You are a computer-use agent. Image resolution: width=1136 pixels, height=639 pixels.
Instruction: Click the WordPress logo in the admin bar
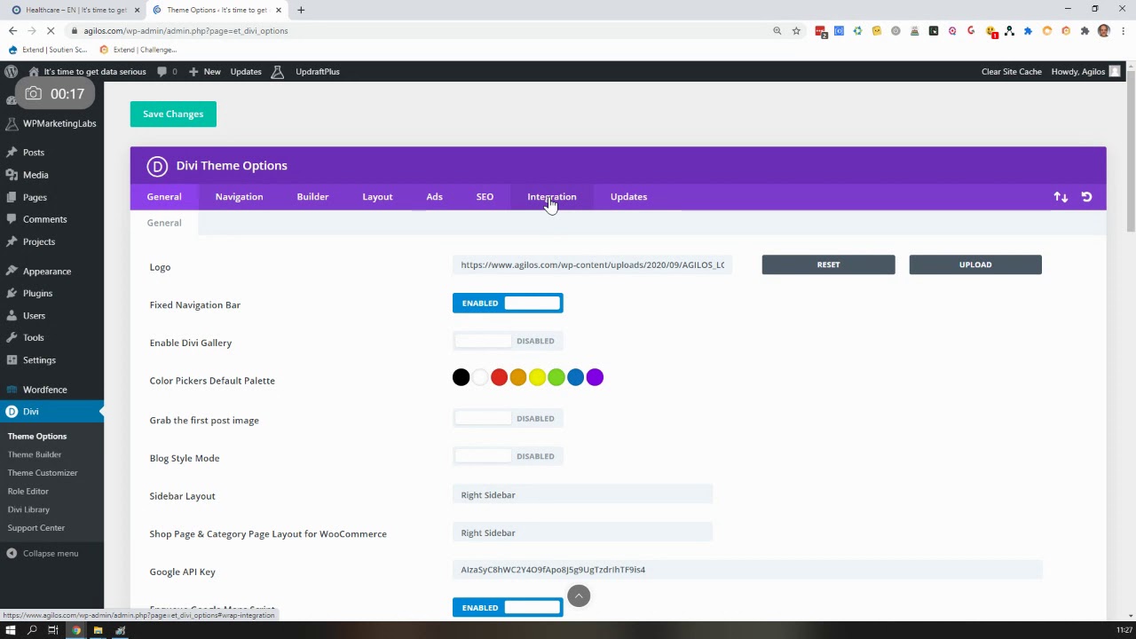pos(11,72)
